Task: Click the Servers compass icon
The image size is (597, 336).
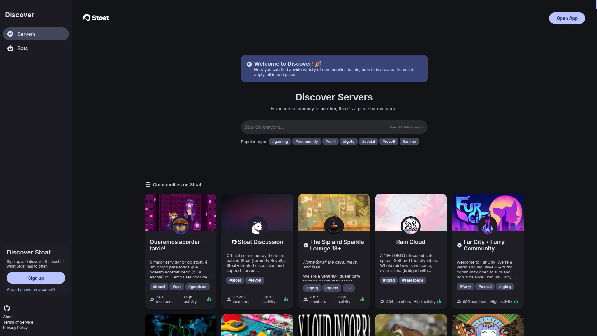Action: (x=10, y=34)
